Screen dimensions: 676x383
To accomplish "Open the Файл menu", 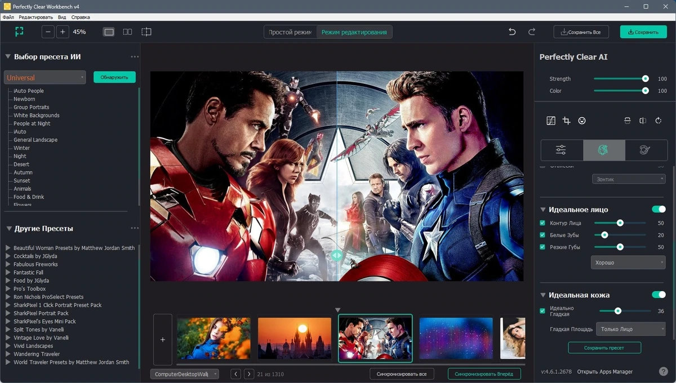I will [x=8, y=17].
